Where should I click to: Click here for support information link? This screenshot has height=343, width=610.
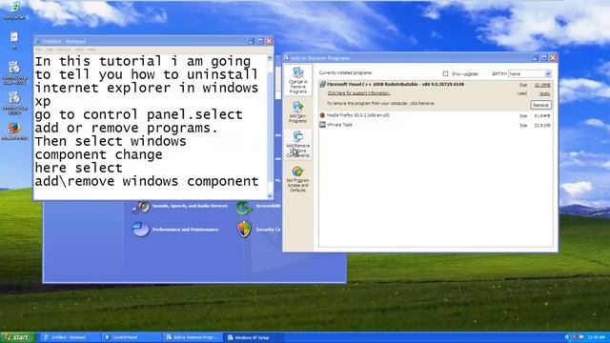358,93
